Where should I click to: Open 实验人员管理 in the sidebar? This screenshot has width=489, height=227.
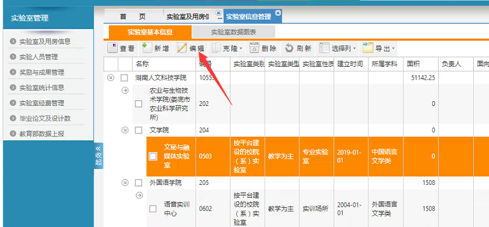point(39,57)
